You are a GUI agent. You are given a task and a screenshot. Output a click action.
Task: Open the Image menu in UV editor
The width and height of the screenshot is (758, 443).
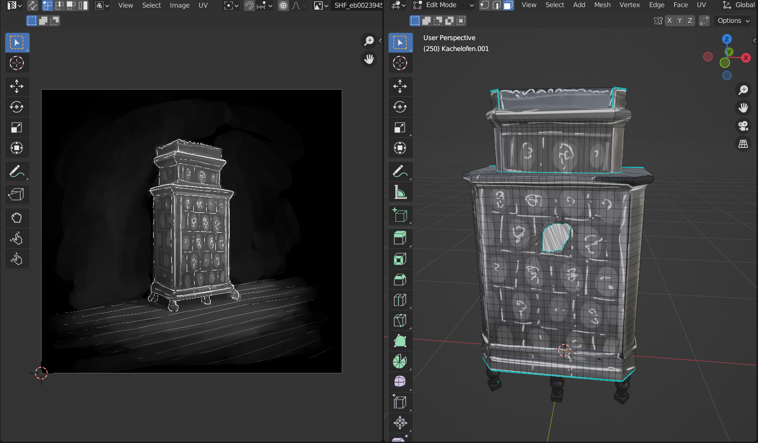[179, 5]
